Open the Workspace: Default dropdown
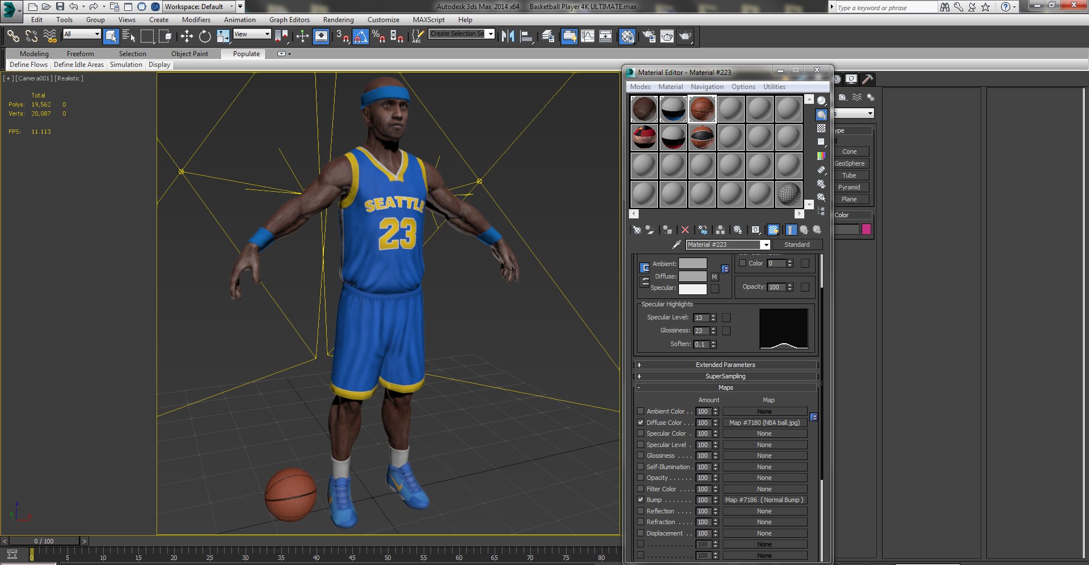 point(199,7)
